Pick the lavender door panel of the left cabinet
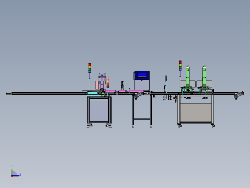Screen dimensions: 250x188 click(99, 111)
